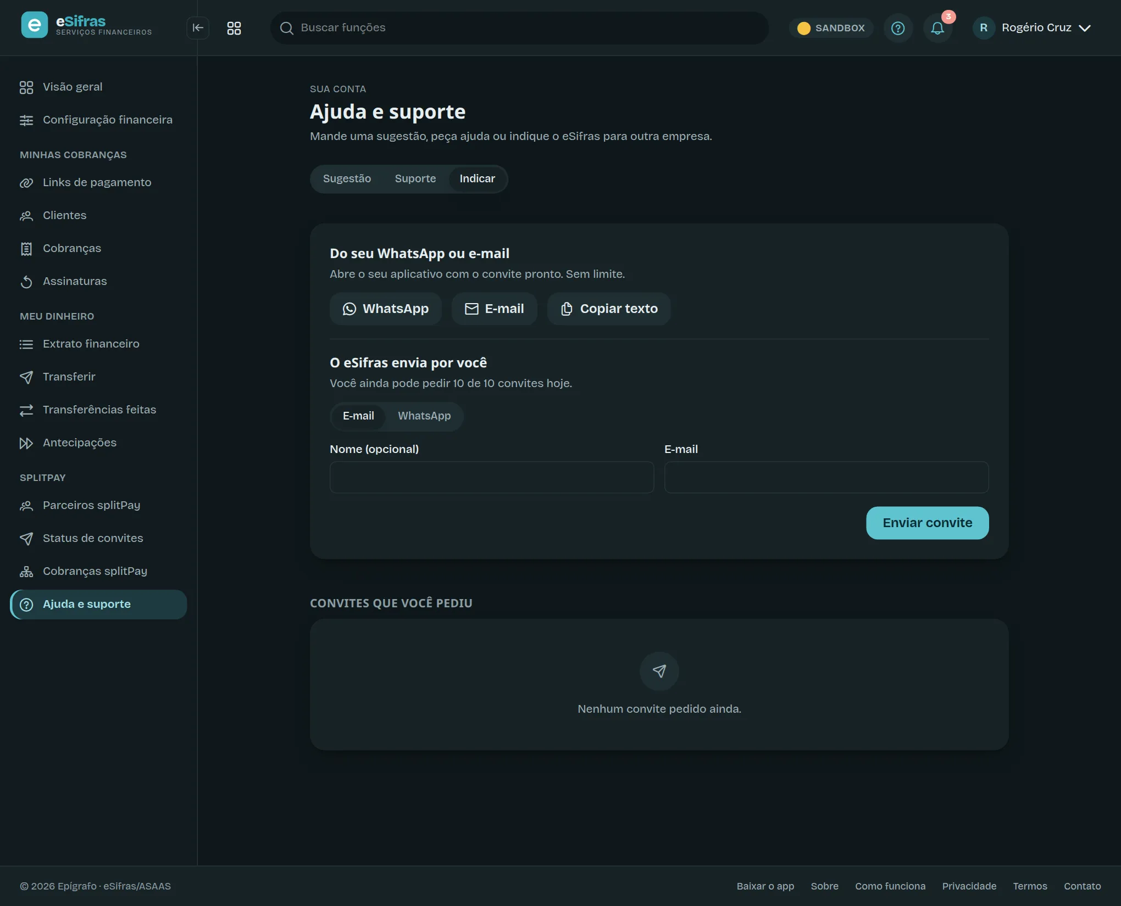Focus the Nome (opcional) field
The height and width of the screenshot is (906, 1121).
[492, 477]
